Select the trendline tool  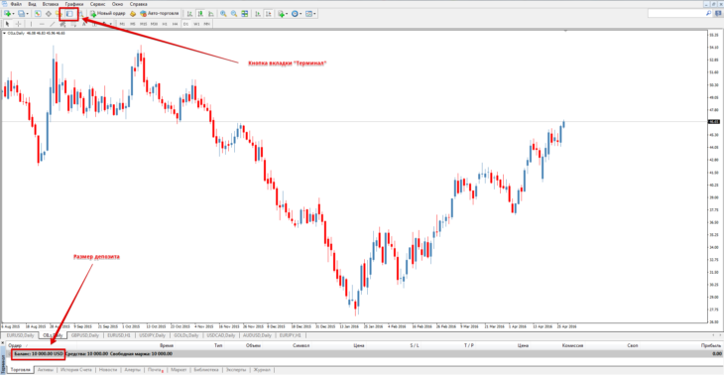point(53,24)
